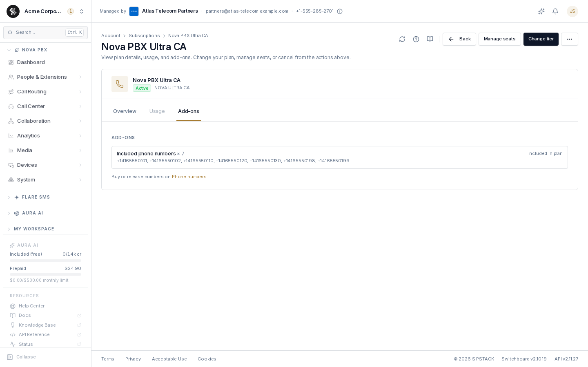Viewport: 588px width, 367px height.
Task: Click the Call Center headset icon
Action: (11, 106)
